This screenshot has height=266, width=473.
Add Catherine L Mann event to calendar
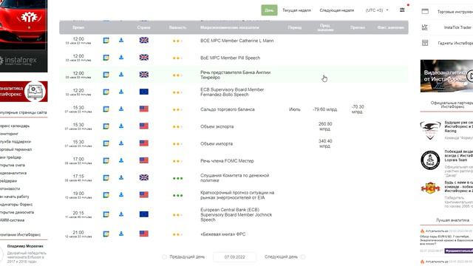(x=106, y=41)
